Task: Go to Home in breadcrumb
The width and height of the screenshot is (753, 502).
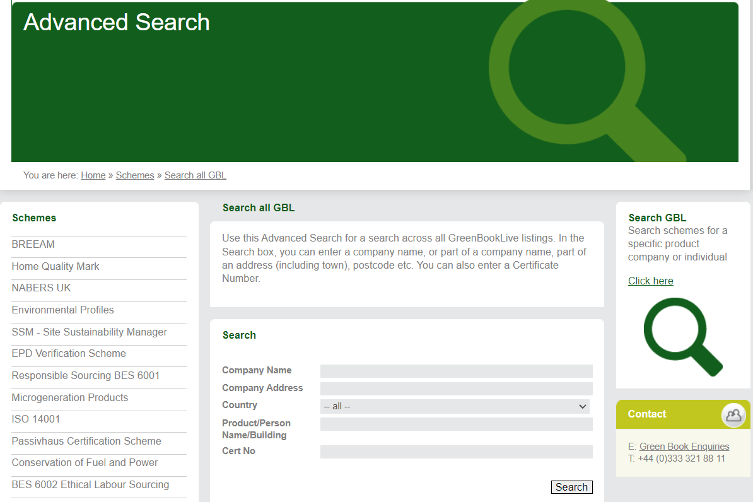Action: pos(93,175)
